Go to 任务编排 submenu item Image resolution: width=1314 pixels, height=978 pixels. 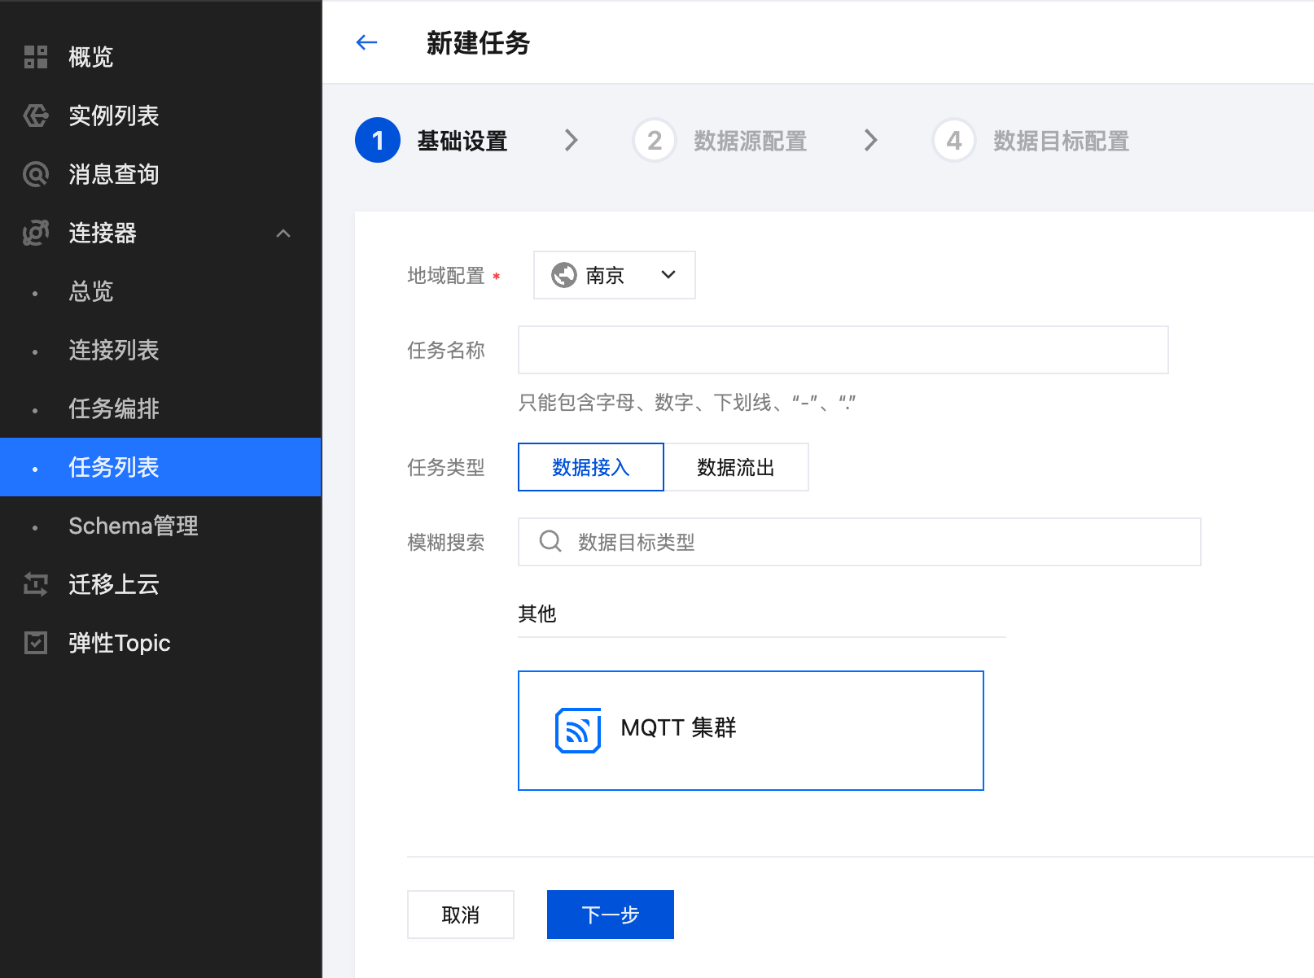[160, 408]
